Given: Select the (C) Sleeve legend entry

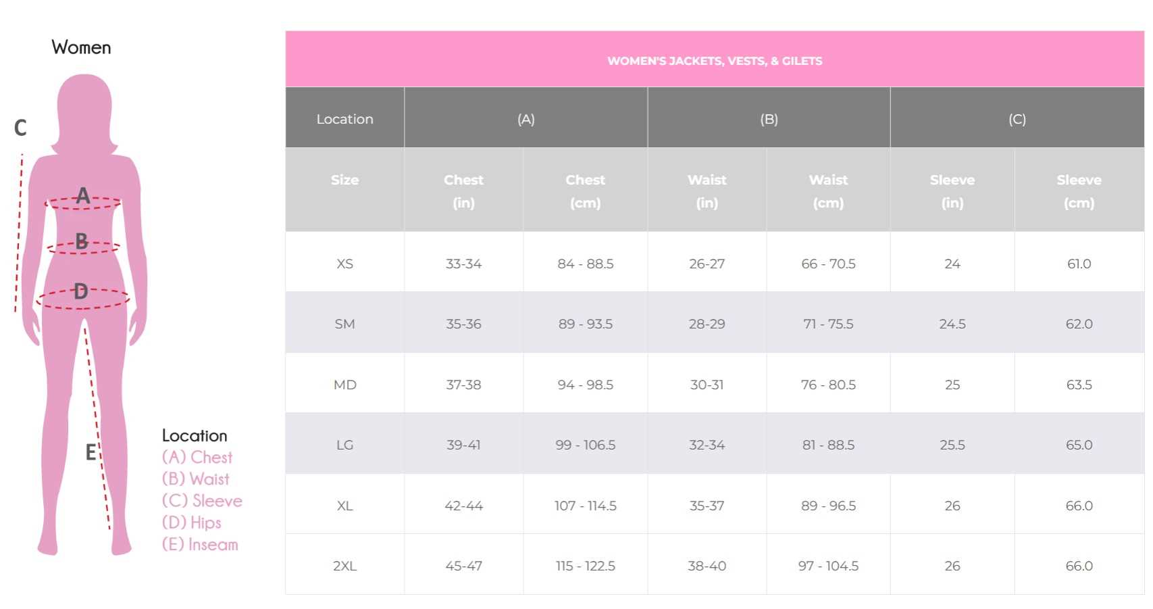Looking at the screenshot, I should point(202,501).
